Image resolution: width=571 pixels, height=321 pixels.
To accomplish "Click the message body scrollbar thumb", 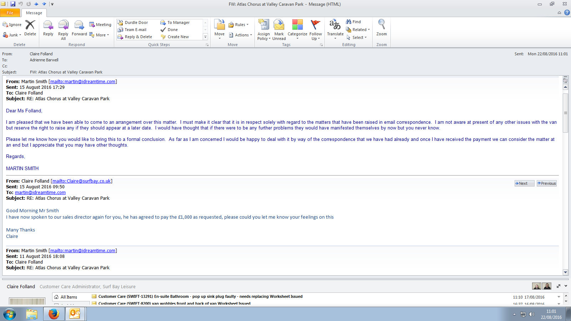I will pyautogui.click(x=565, y=113).
